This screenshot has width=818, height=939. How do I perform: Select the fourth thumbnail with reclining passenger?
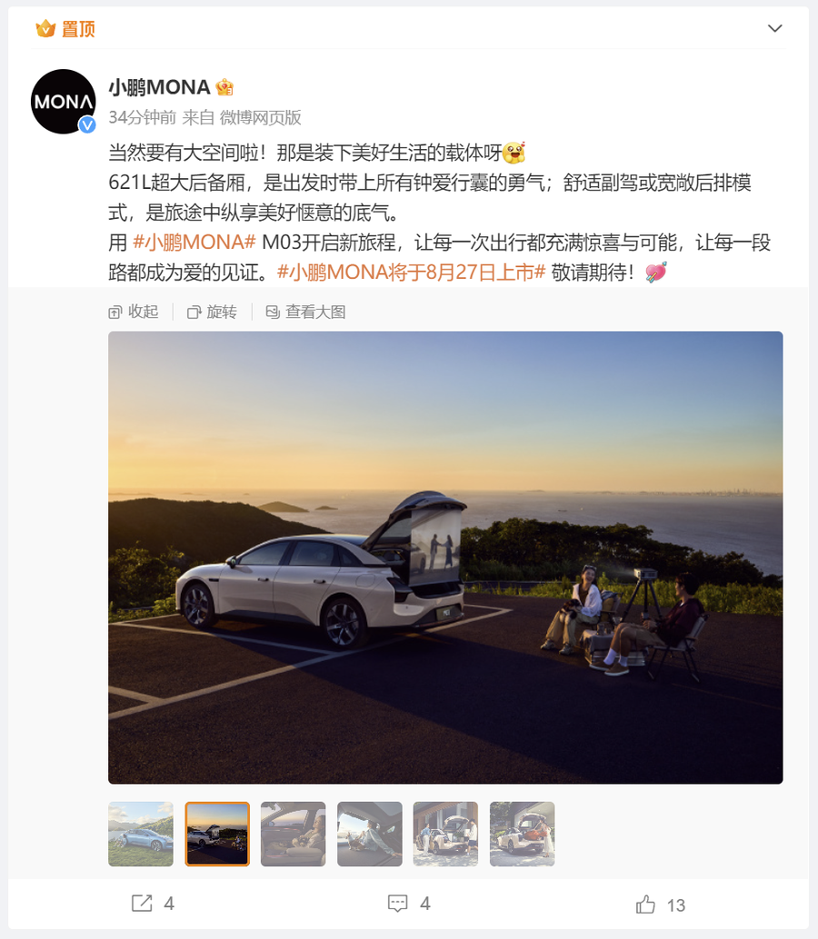click(x=370, y=835)
